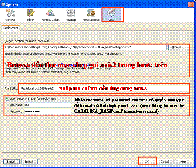
Task: Open the Miscellaneous options category
Action: tap(91, 15)
